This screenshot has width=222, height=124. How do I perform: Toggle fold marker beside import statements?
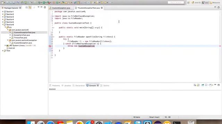[x=53, y=16]
